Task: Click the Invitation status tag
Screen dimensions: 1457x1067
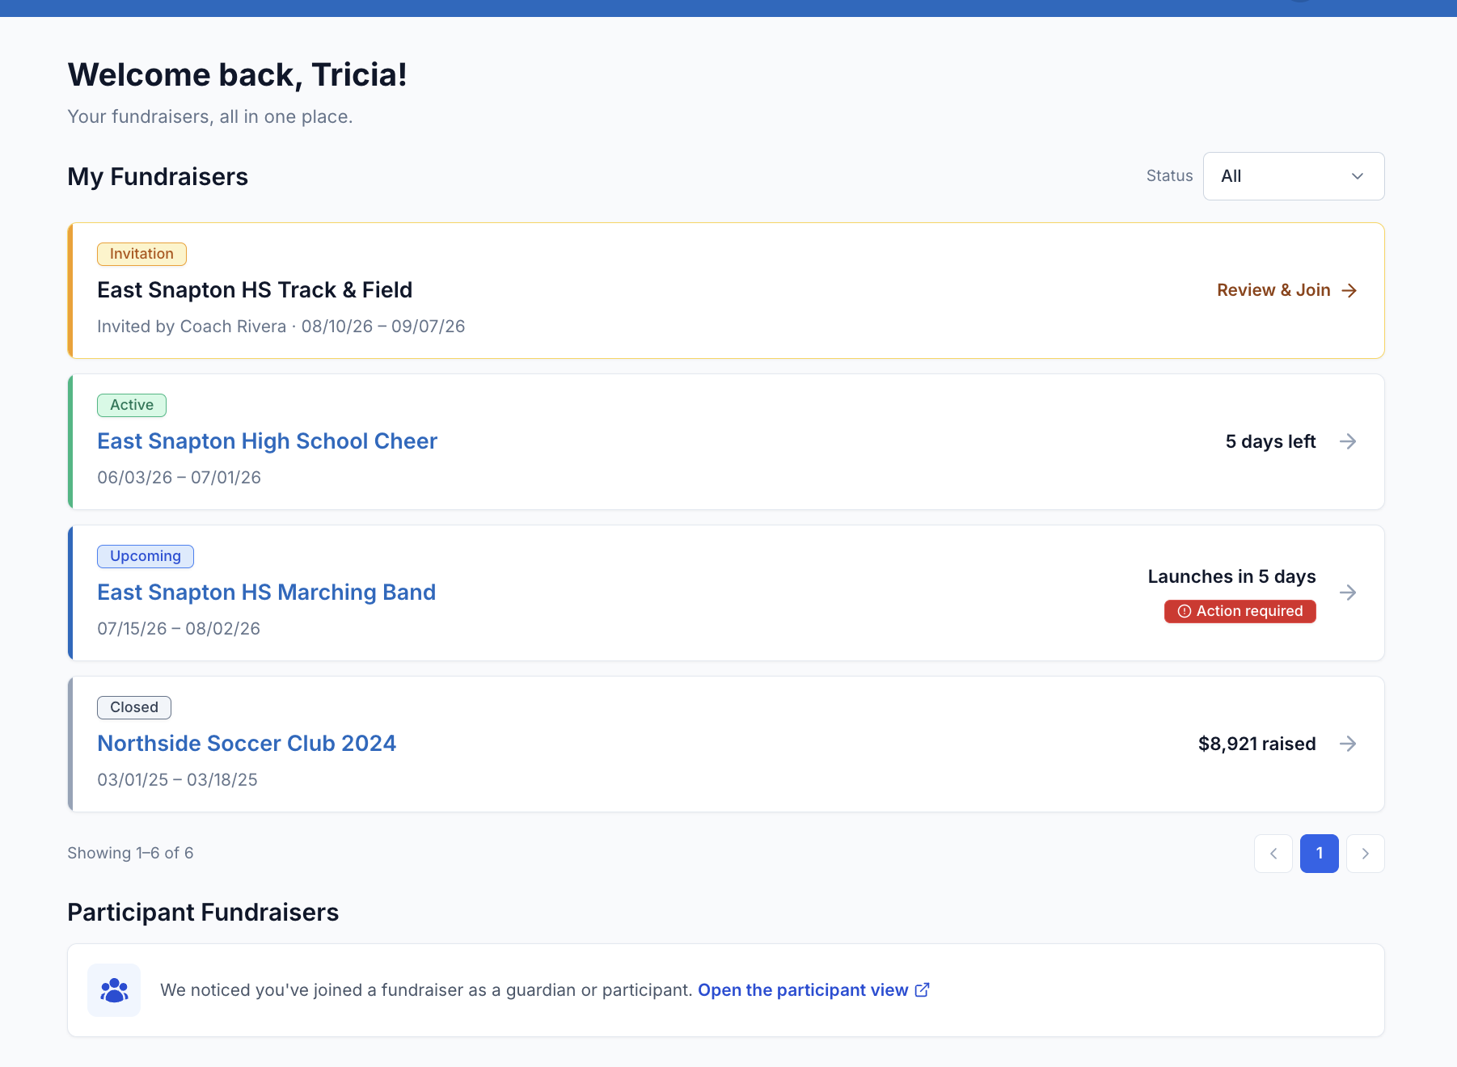Action: pyautogui.click(x=141, y=254)
